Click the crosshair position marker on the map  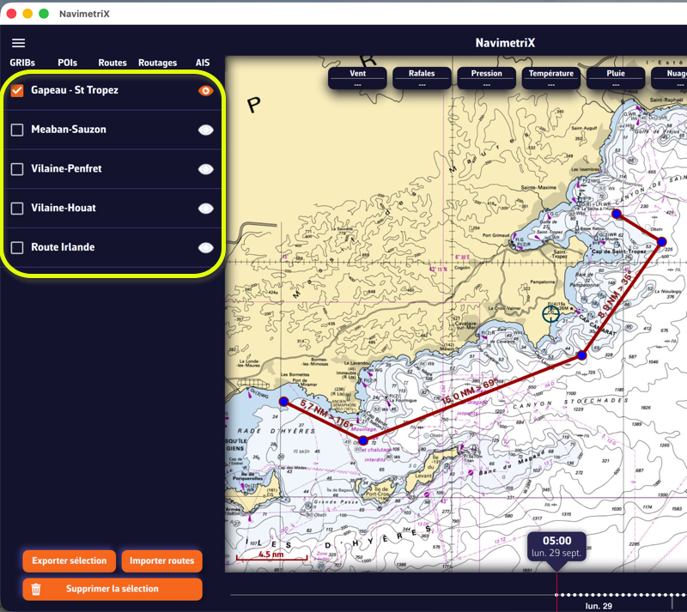click(x=550, y=313)
